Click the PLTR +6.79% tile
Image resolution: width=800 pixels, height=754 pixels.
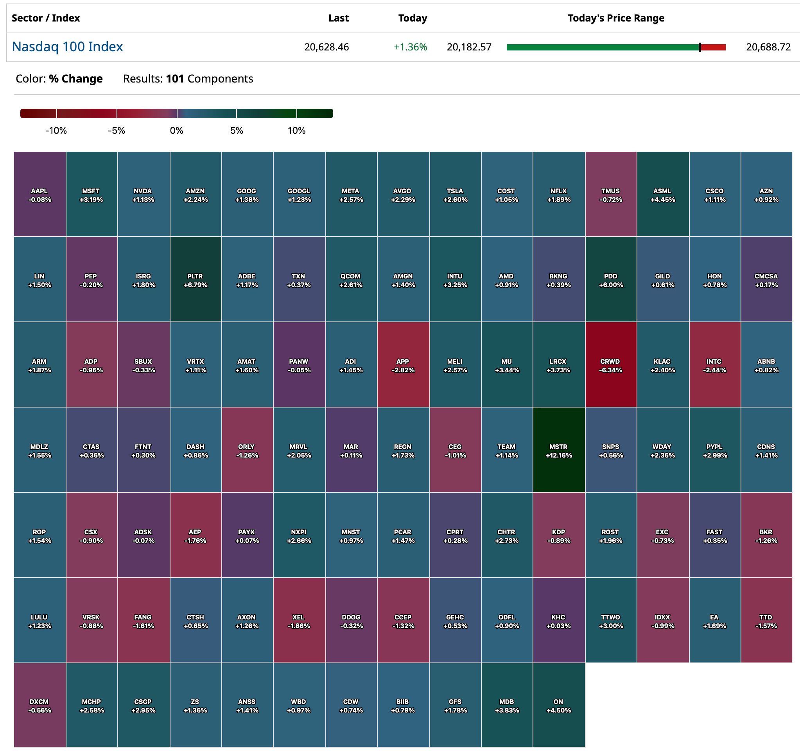195,279
